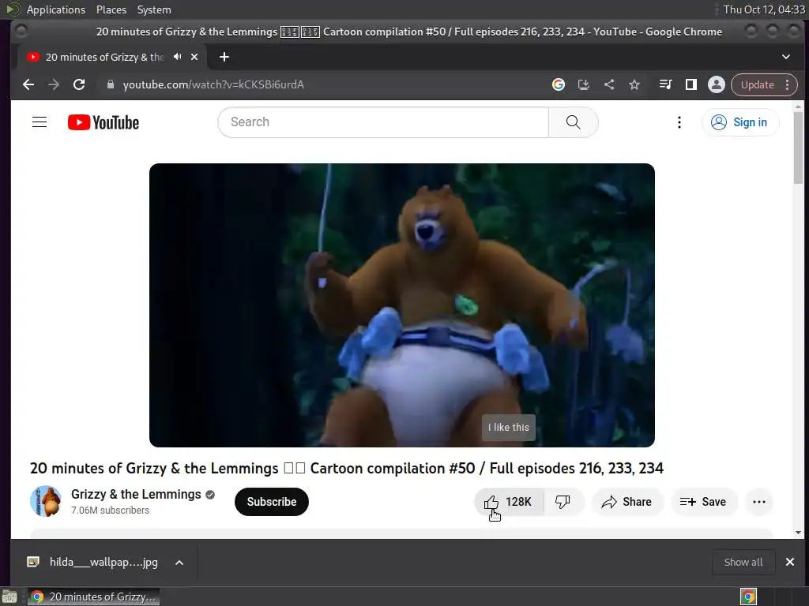Open the Google icon in the address bar
This screenshot has height=606, width=809.
(x=559, y=84)
